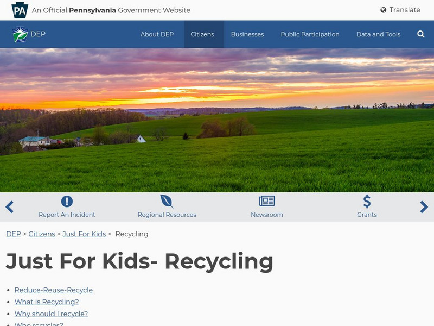Click the Grants dollar sign icon
This screenshot has width=434, height=326.
coord(367,202)
